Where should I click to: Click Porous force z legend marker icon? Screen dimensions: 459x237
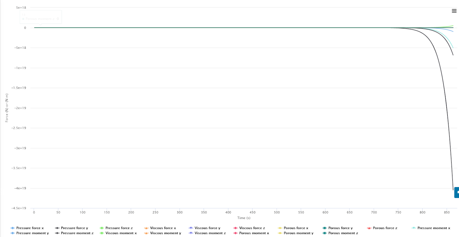pos(369,228)
